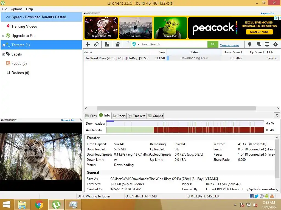The height and width of the screenshot is (210, 281).
Task: Sort by Down Speed column header
Action: click(232, 52)
